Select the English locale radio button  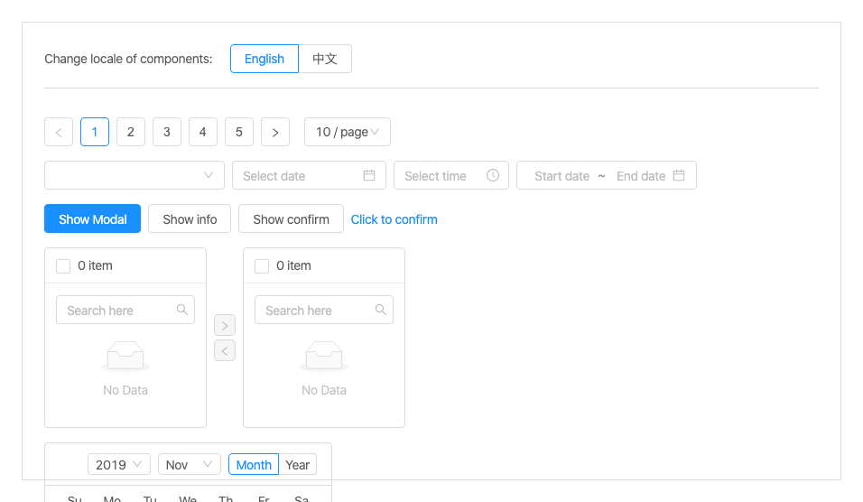(264, 59)
